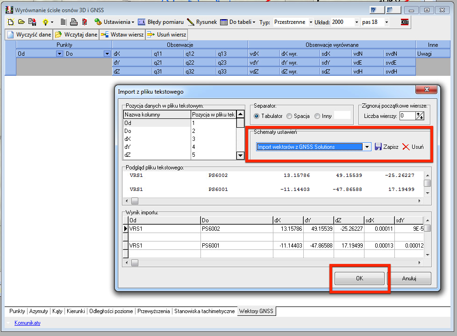Click the PS6002 cell in import result
The image size is (457, 336).
pos(236,228)
